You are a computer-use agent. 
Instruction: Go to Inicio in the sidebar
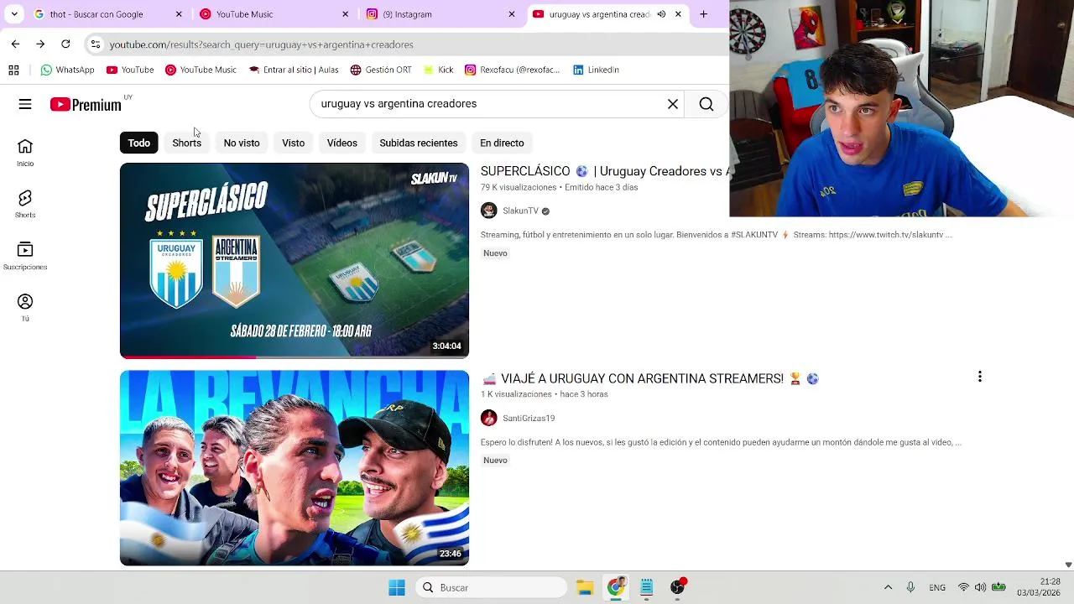(25, 153)
